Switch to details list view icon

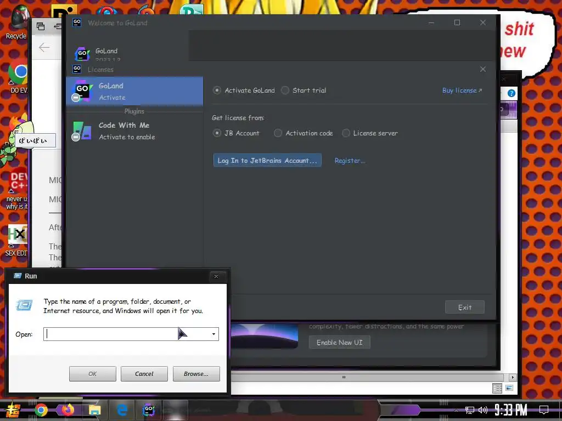coord(497,388)
